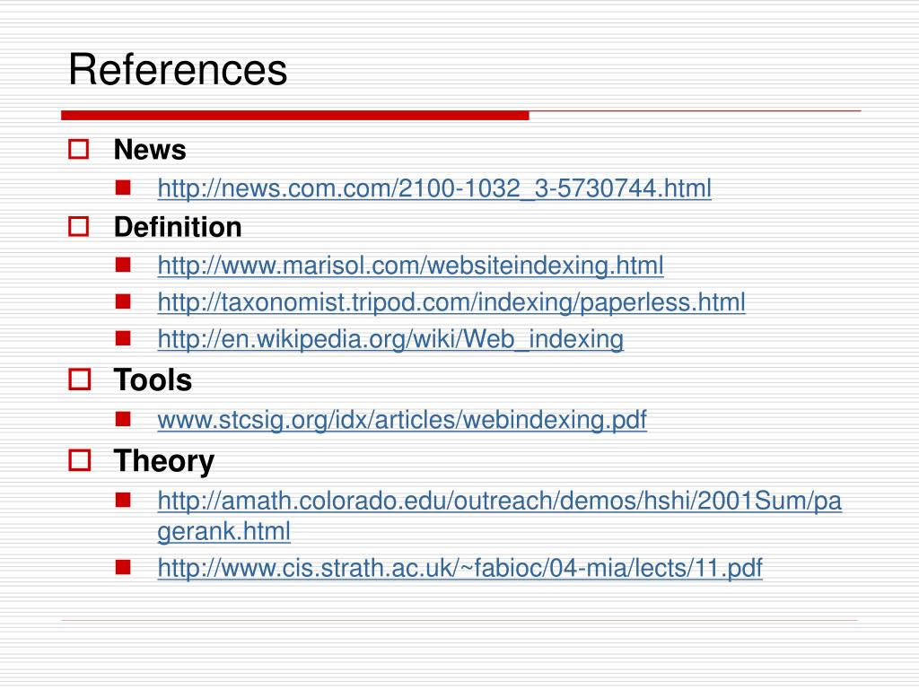Click the red bullet before the marisol.com link
Image resolution: width=919 pixels, height=689 pixels.
pos(122,265)
